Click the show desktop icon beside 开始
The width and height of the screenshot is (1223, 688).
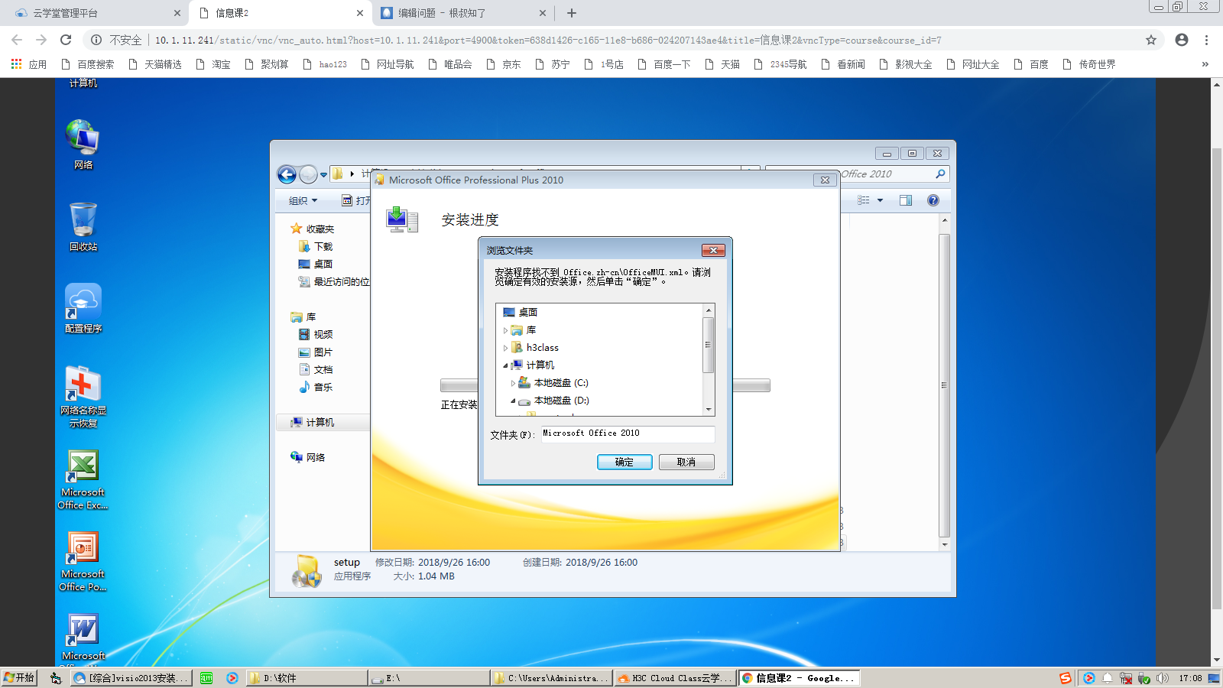click(55, 678)
